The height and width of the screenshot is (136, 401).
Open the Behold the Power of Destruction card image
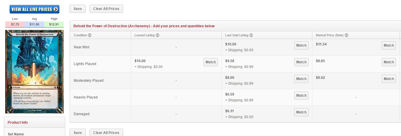35,72
